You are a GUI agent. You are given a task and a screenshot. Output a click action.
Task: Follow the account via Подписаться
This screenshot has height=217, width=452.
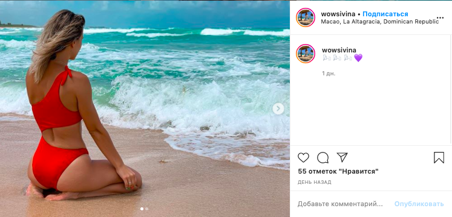click(x=385, y=14)
